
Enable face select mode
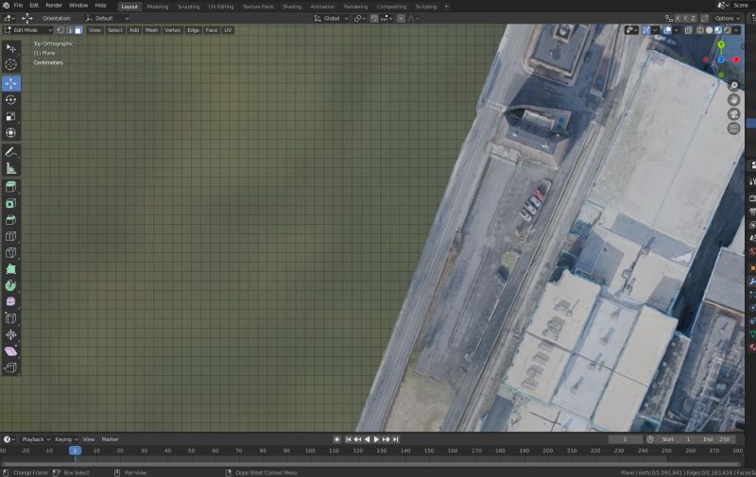pyautogui.click(x=78, y=30)
